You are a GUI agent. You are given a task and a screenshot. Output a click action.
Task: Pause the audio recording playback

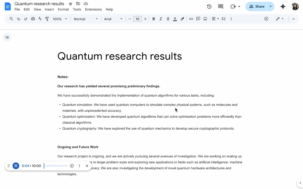pos(16,166)
